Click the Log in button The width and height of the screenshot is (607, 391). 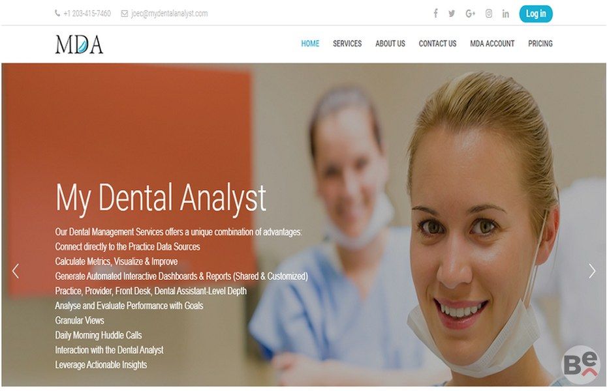536,14
